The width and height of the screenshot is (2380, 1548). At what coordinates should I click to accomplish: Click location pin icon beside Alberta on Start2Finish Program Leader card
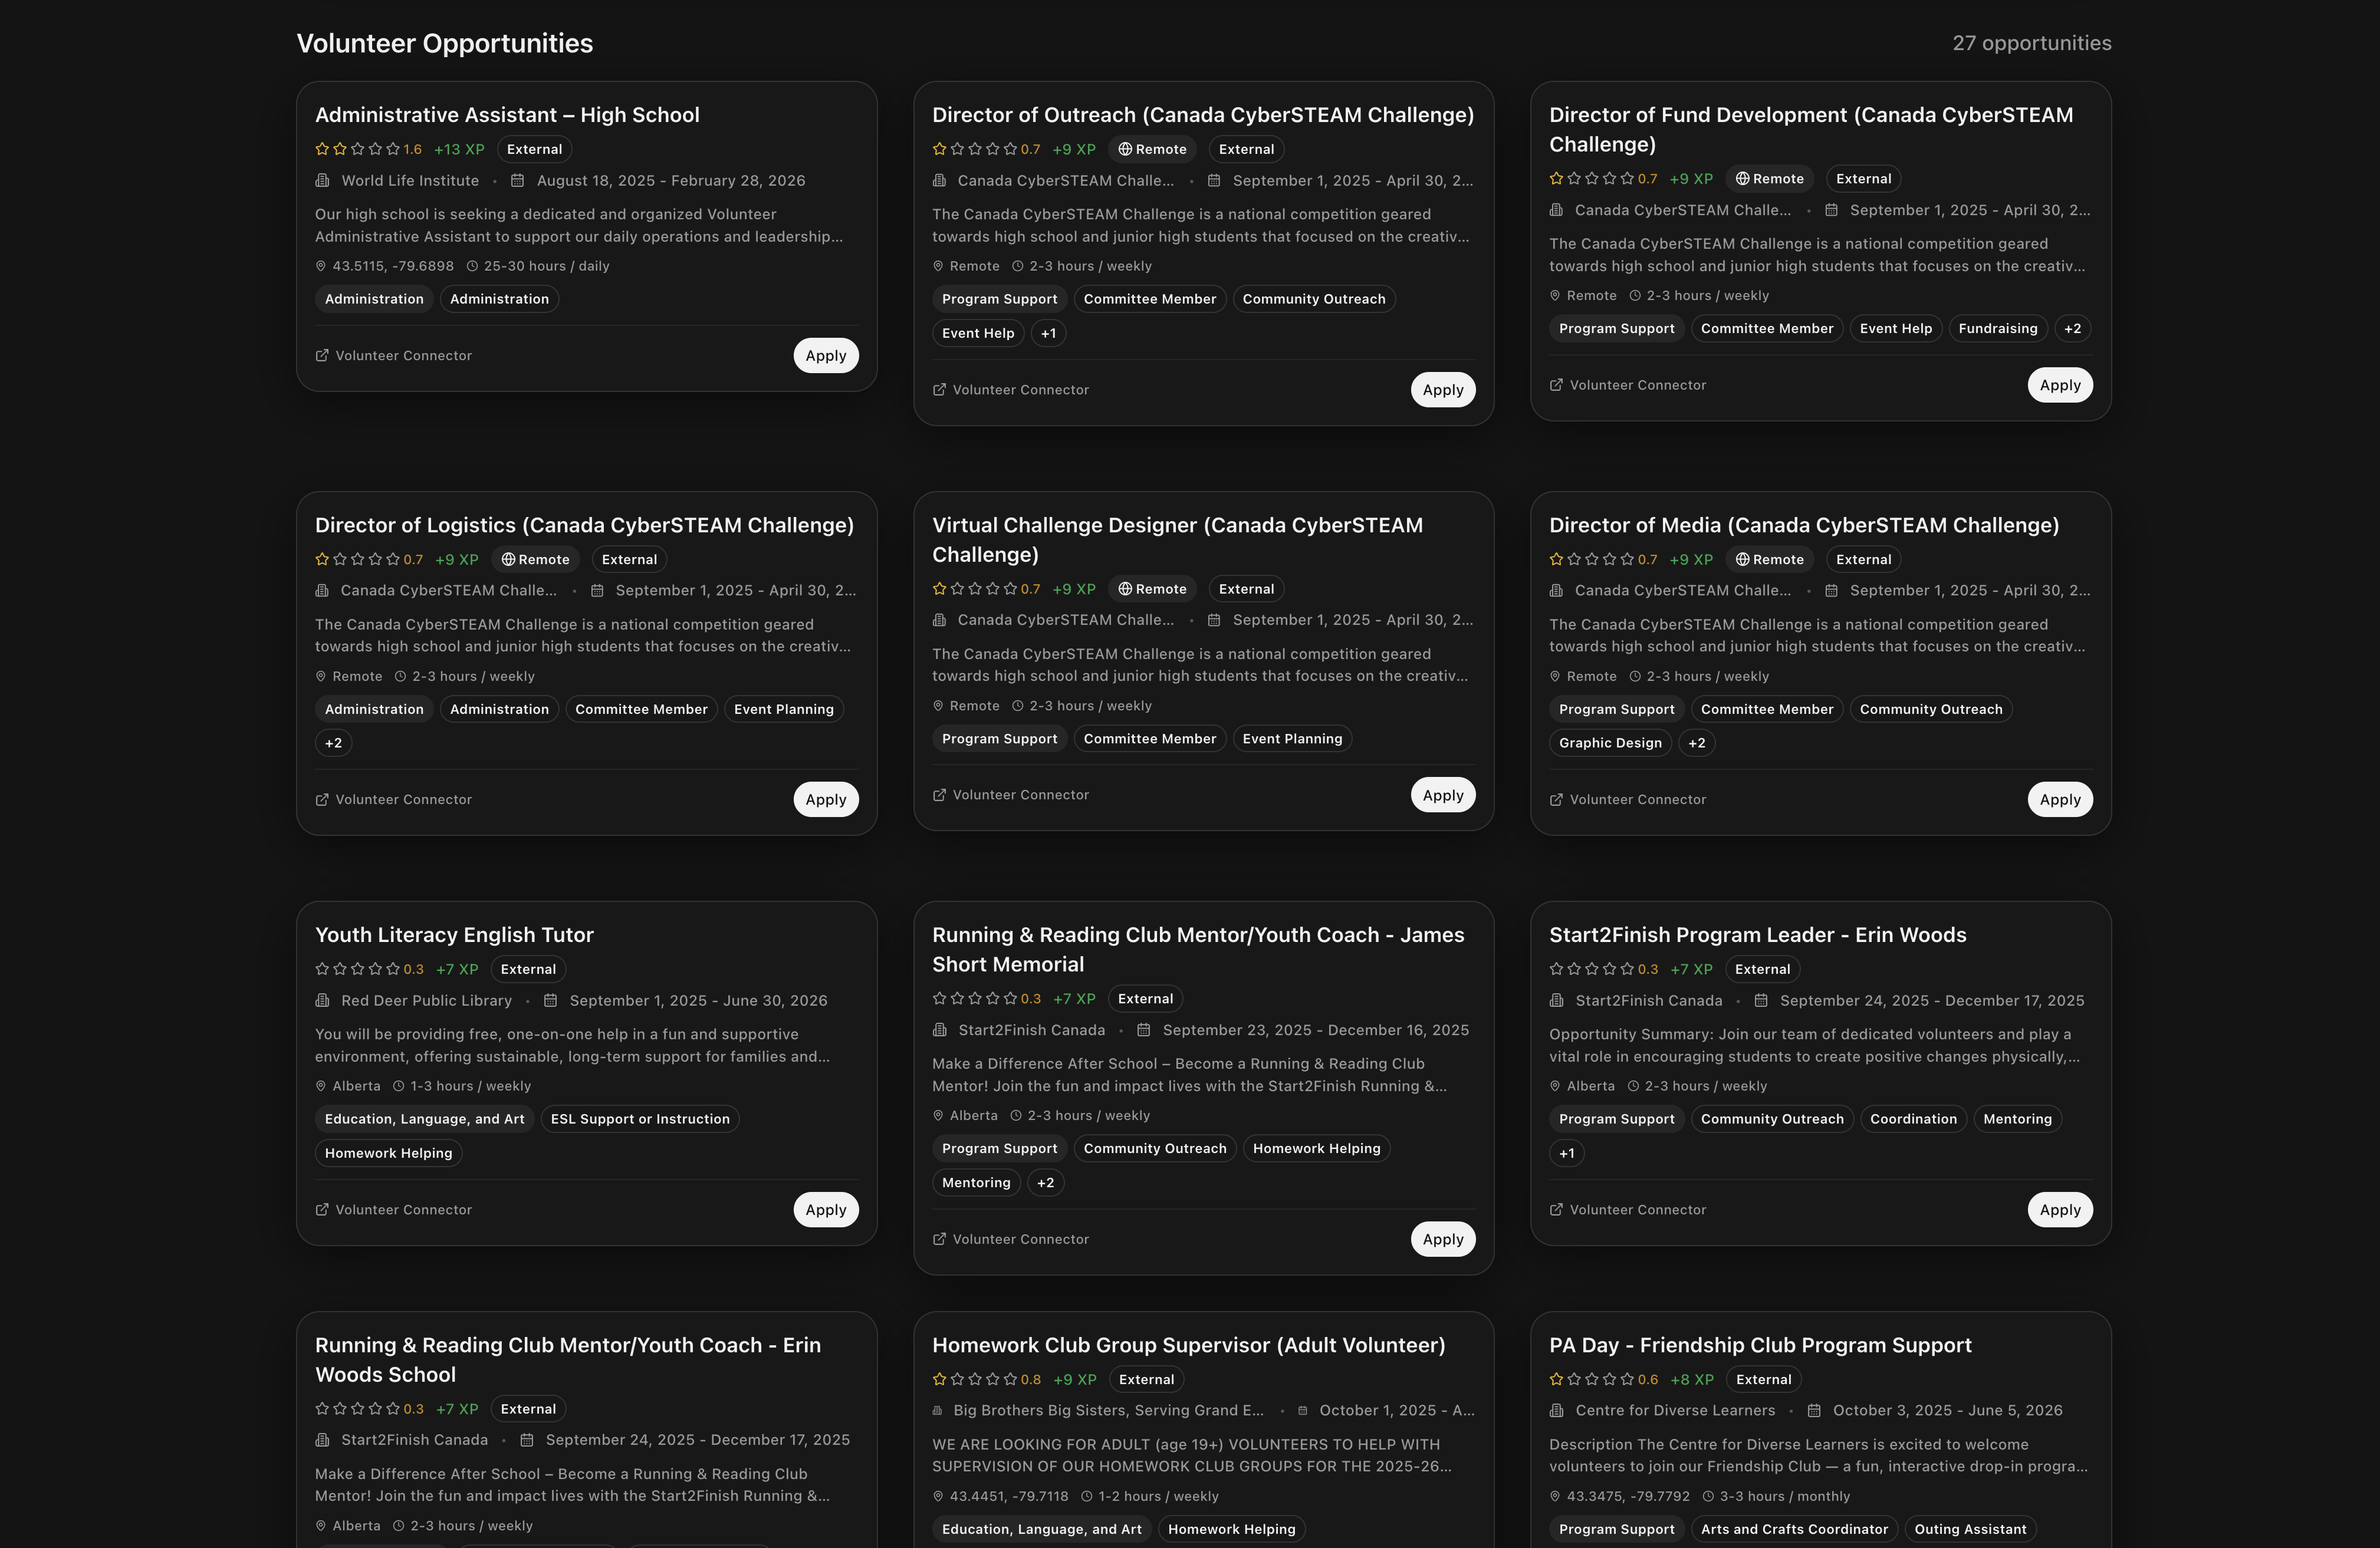pyautogui.click(x=1555, y=1086)
